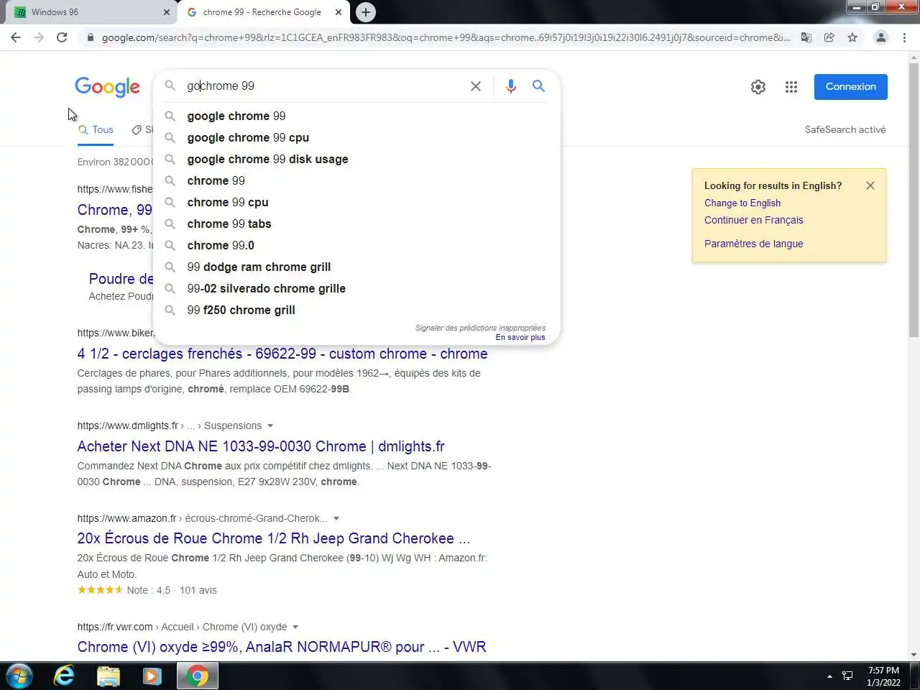The image size is (920, 690).
Task: Pick the 'chrome 99.0' suggestion
Action: (356, 245)
